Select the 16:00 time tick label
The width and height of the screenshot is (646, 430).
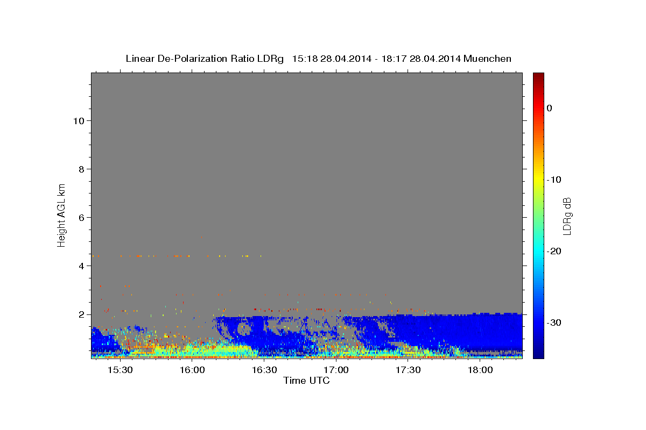(x=192, y=370)
